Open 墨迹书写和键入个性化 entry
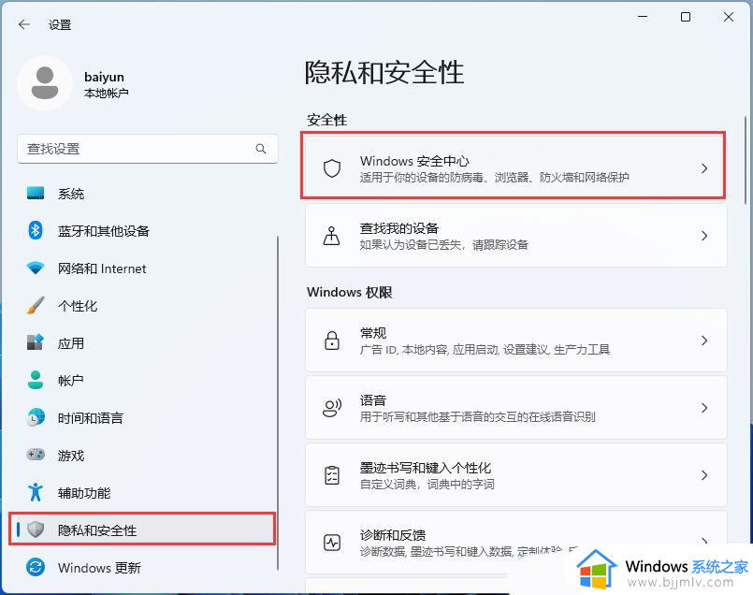 click(516, 474)
